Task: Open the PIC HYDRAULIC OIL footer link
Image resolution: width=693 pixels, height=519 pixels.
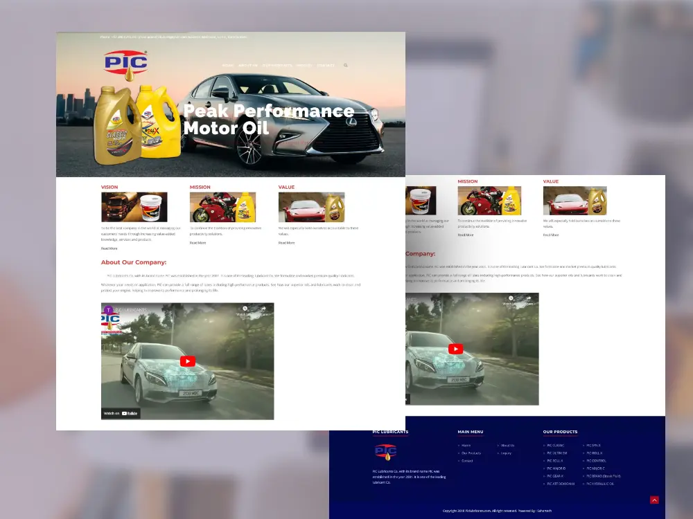Action: [x=600, y=484]
